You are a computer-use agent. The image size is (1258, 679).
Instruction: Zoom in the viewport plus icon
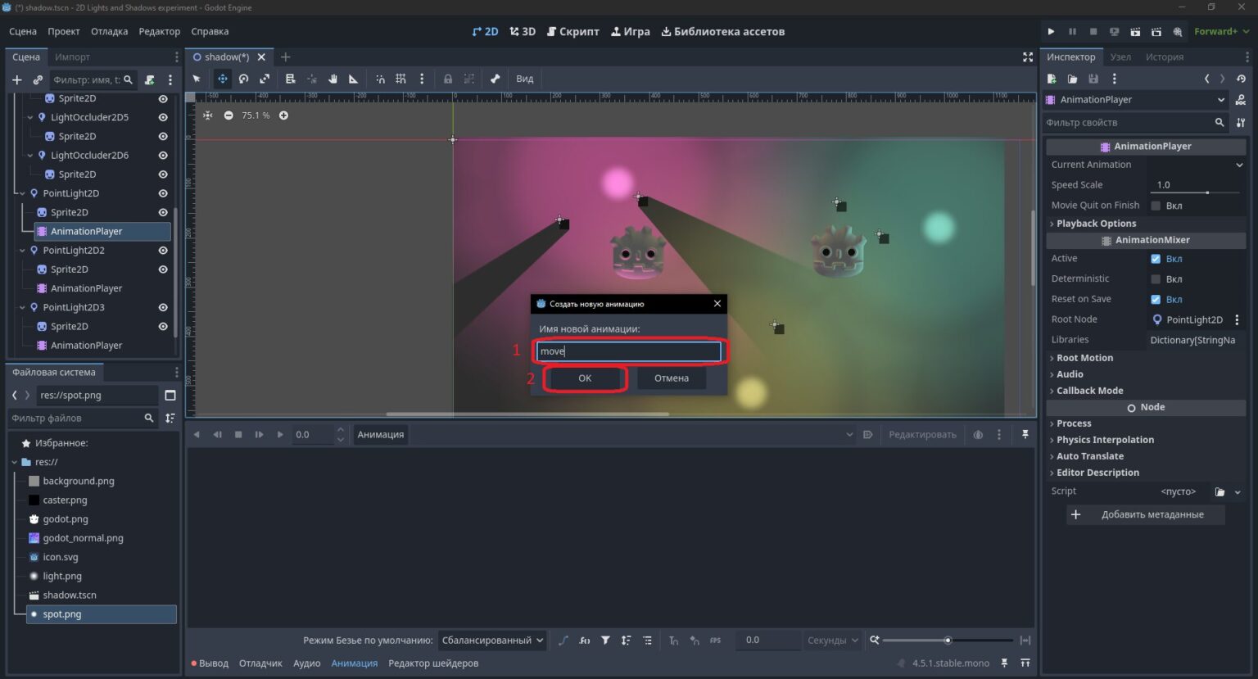tap(283, 115)
